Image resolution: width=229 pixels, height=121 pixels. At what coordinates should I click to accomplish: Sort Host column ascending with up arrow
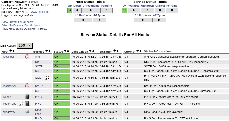[x=10, y=51]
